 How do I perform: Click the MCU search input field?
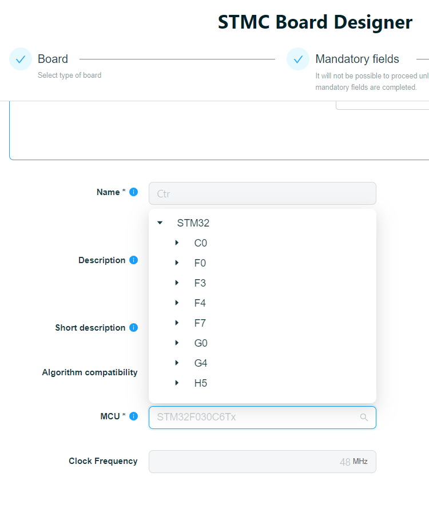pos(263,418)
